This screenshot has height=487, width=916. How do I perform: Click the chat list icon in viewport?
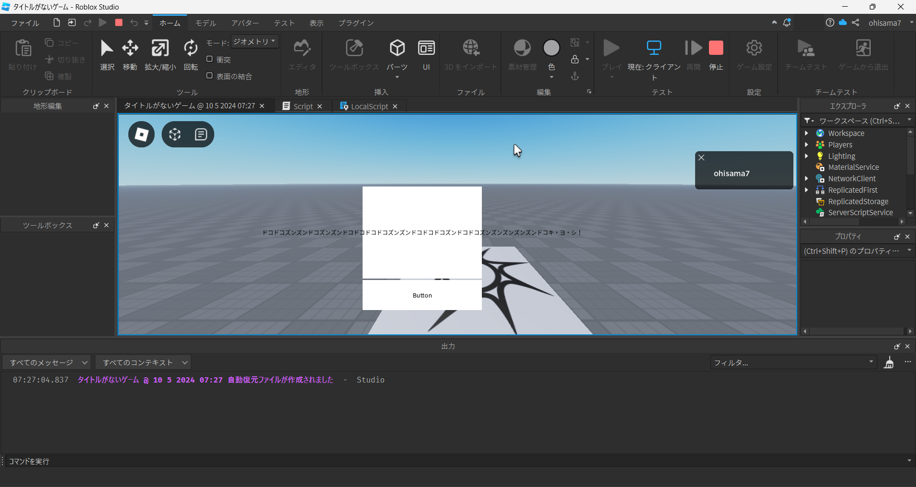[201, 135]
